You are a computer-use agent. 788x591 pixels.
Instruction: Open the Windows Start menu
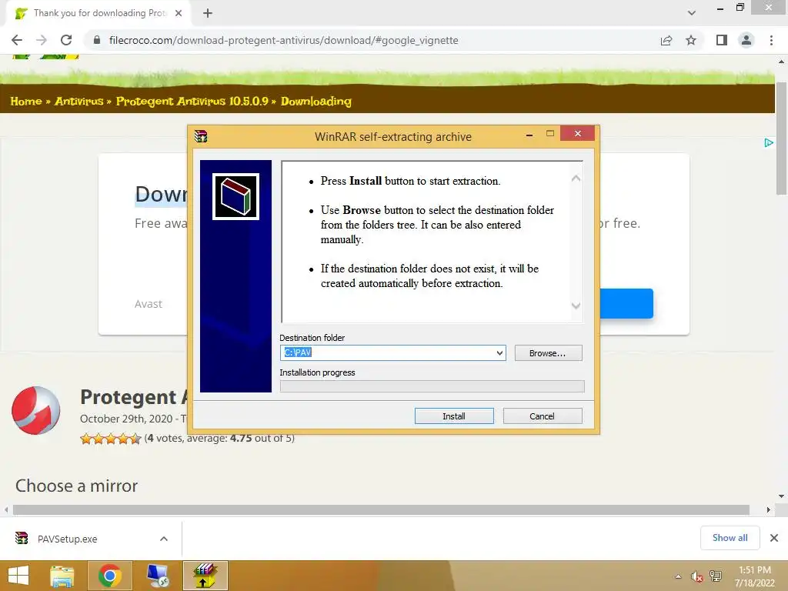(x=18, y=576)
